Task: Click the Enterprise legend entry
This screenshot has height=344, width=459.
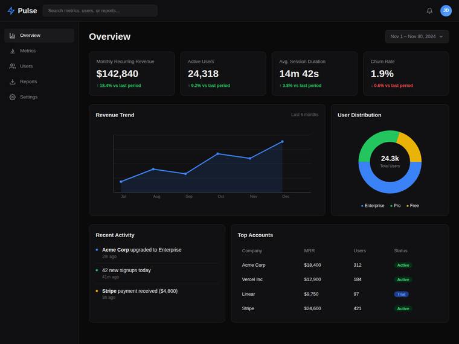Action: pyautogui.click(x=373, y=206)
